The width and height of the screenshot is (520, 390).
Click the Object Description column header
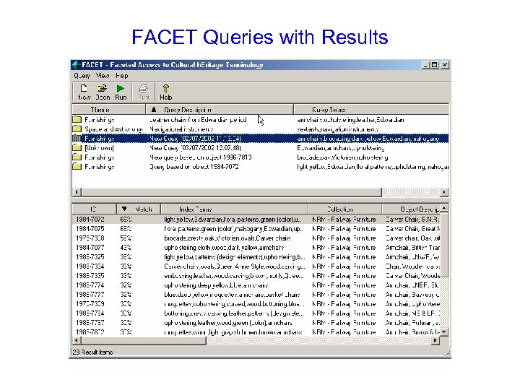411,209
